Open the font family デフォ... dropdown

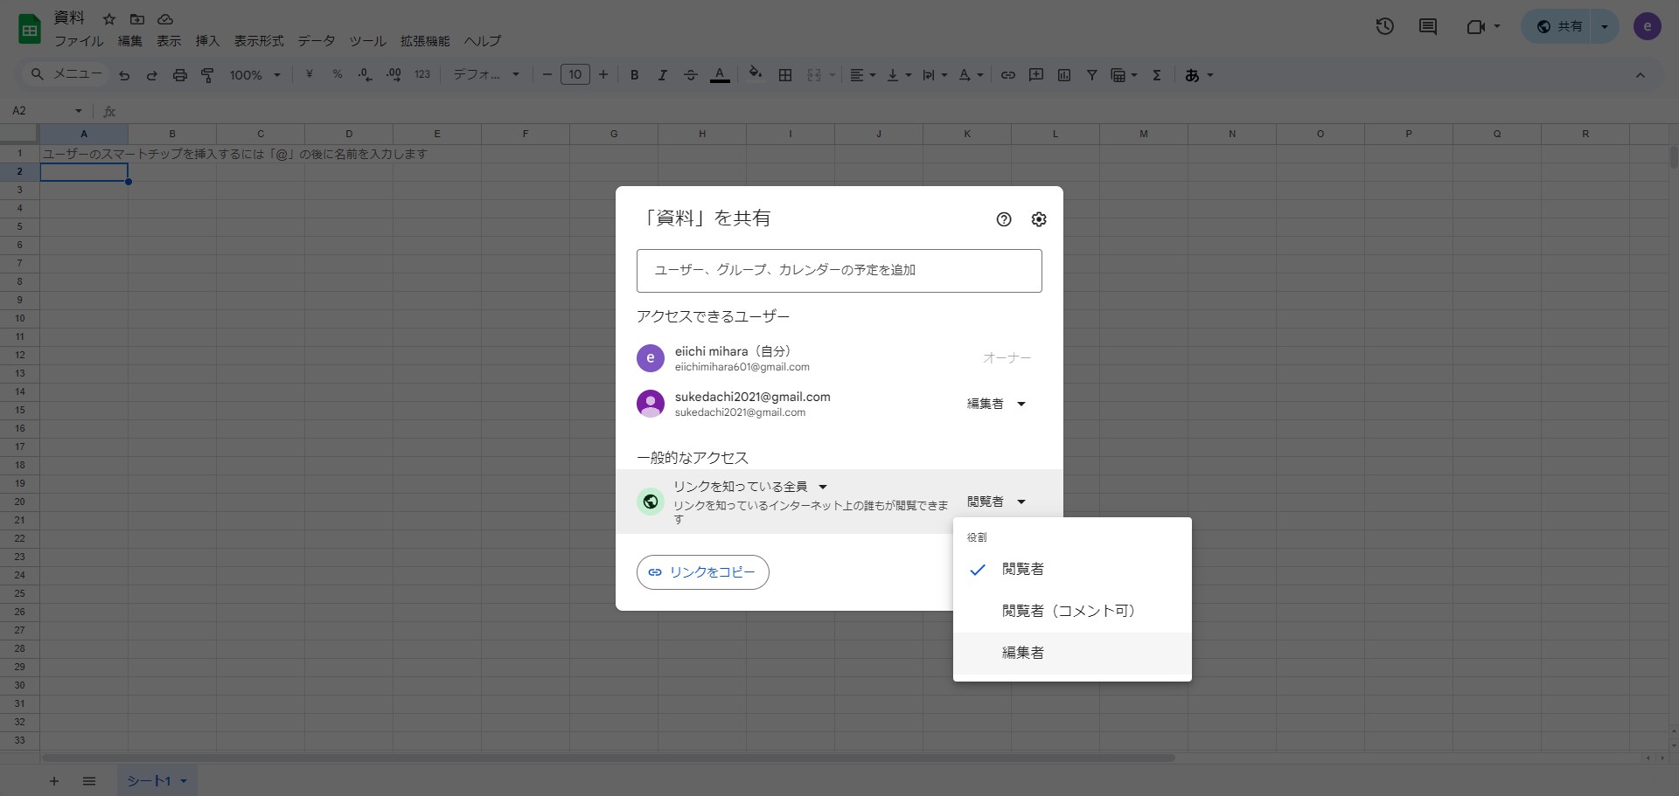[486, 75]
